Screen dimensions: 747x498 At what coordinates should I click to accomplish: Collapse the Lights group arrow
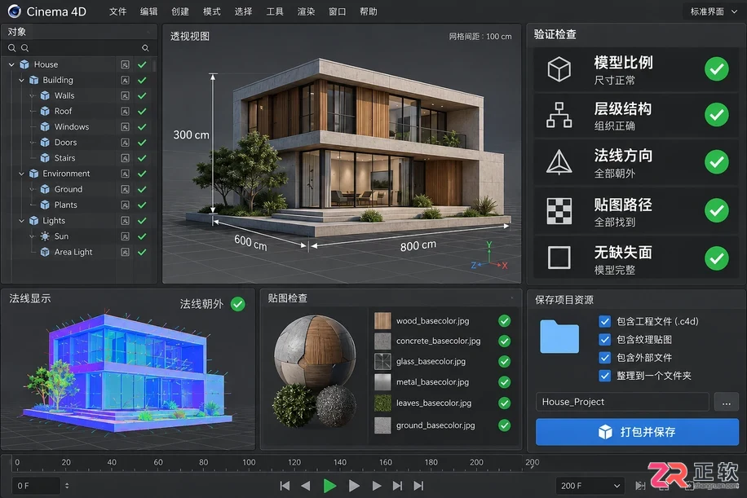click(21, 220)
